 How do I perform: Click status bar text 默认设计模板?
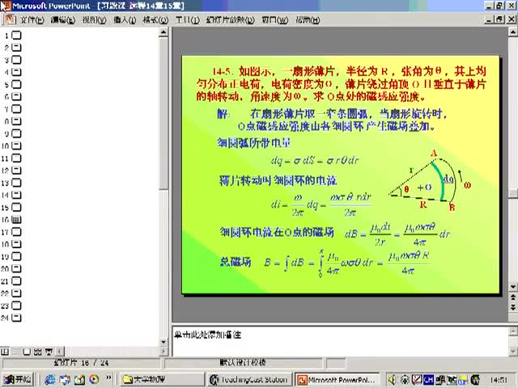[243, 363]
